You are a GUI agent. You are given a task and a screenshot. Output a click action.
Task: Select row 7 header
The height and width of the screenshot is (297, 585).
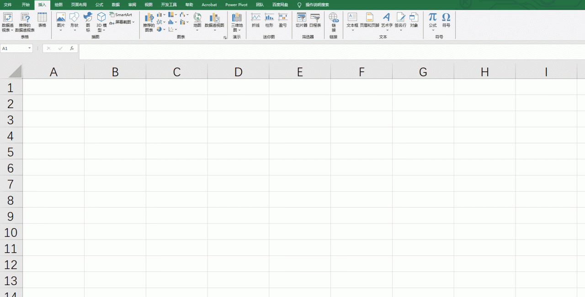[11, 184]
